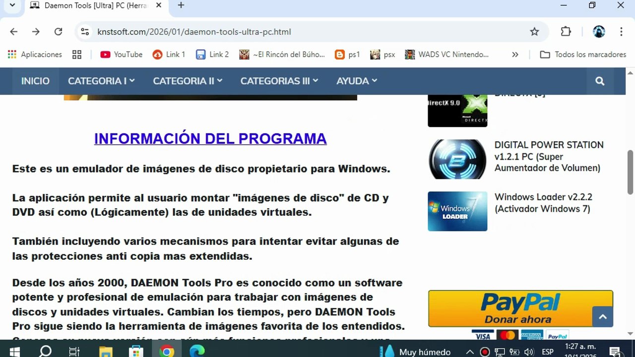Go forward to the next page
Image resolution: width=635 pixels, height=357 pixels.
point(36,32)
